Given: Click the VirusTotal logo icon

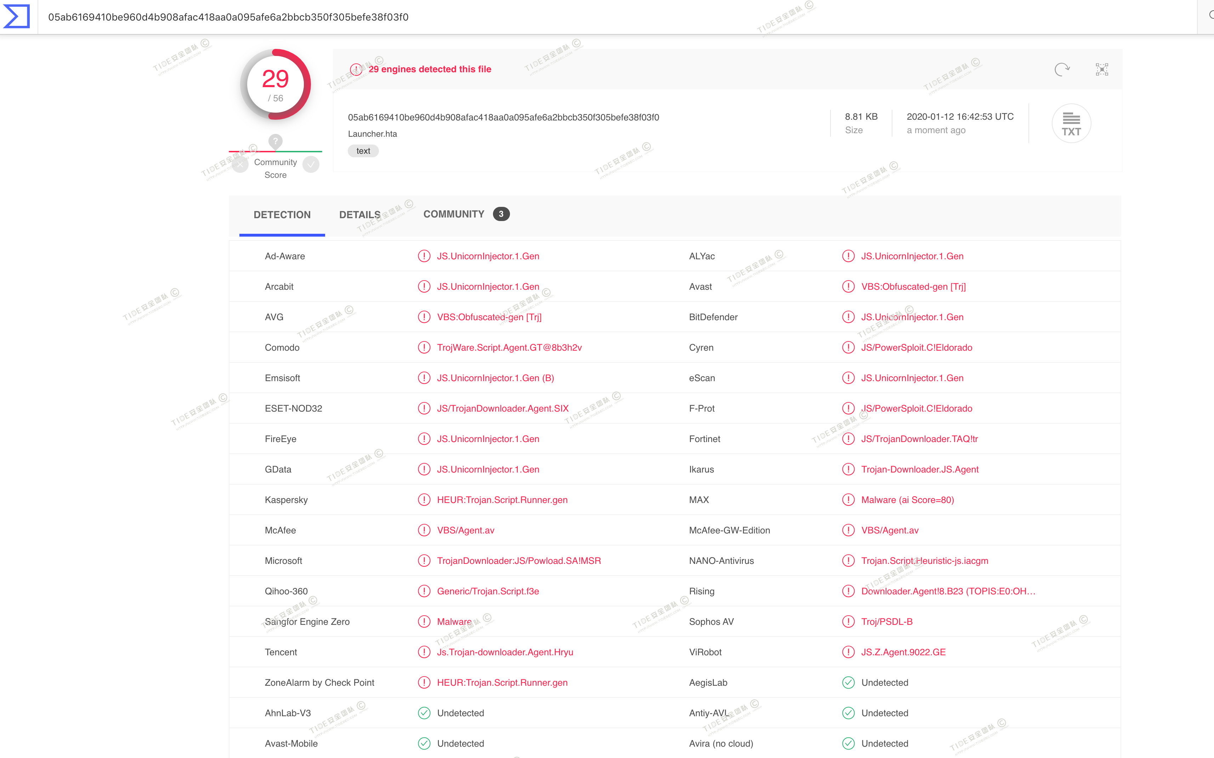Looking at the screenshot, I should pyautogui.click(x=17, y=17).
